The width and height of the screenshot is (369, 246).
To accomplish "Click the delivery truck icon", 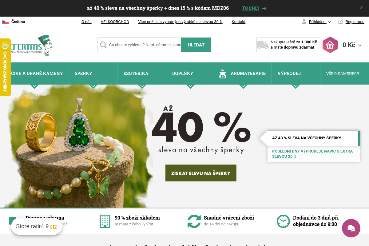I will pyautogui.click(x=263, y=45).
